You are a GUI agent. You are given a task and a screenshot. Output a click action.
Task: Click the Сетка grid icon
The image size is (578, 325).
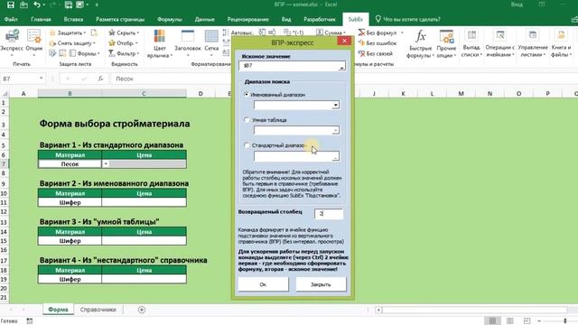pos(211,42)
